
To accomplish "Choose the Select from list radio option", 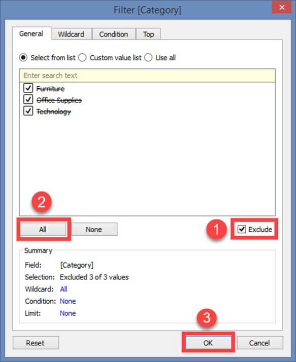I will [x=23, y=57].
